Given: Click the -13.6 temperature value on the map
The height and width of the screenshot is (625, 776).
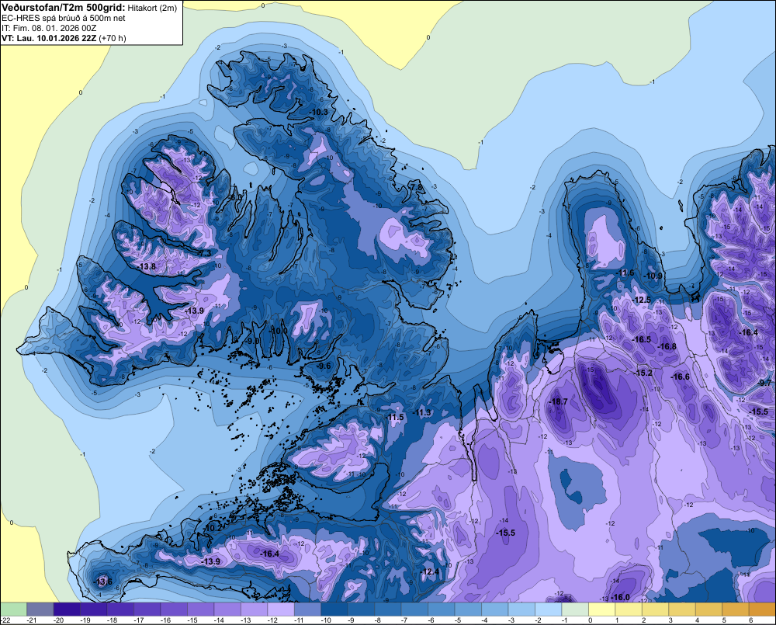Looking at the screenshot, I should coord(102,582).
